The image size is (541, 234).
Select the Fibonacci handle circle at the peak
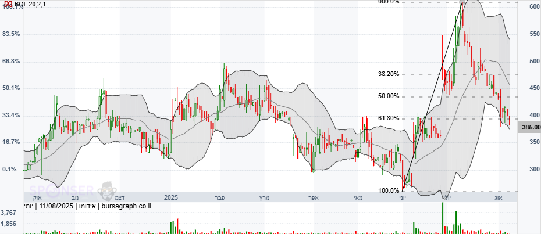pos(463,3)
